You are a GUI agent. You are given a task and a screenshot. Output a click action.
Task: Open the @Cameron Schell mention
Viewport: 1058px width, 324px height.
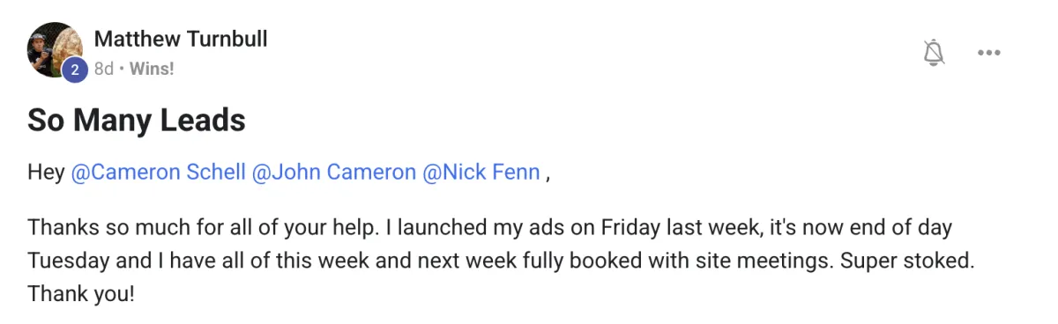tap(158, 173)
